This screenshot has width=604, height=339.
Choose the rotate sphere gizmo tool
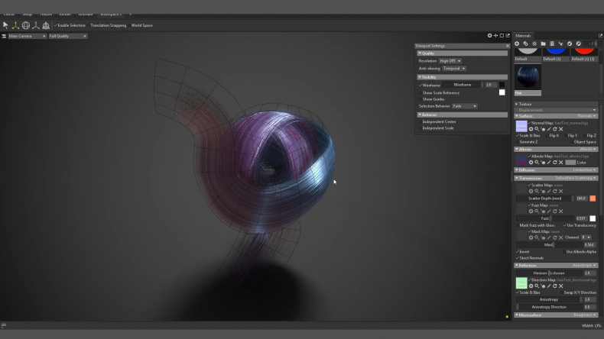(x=26, y=25)
